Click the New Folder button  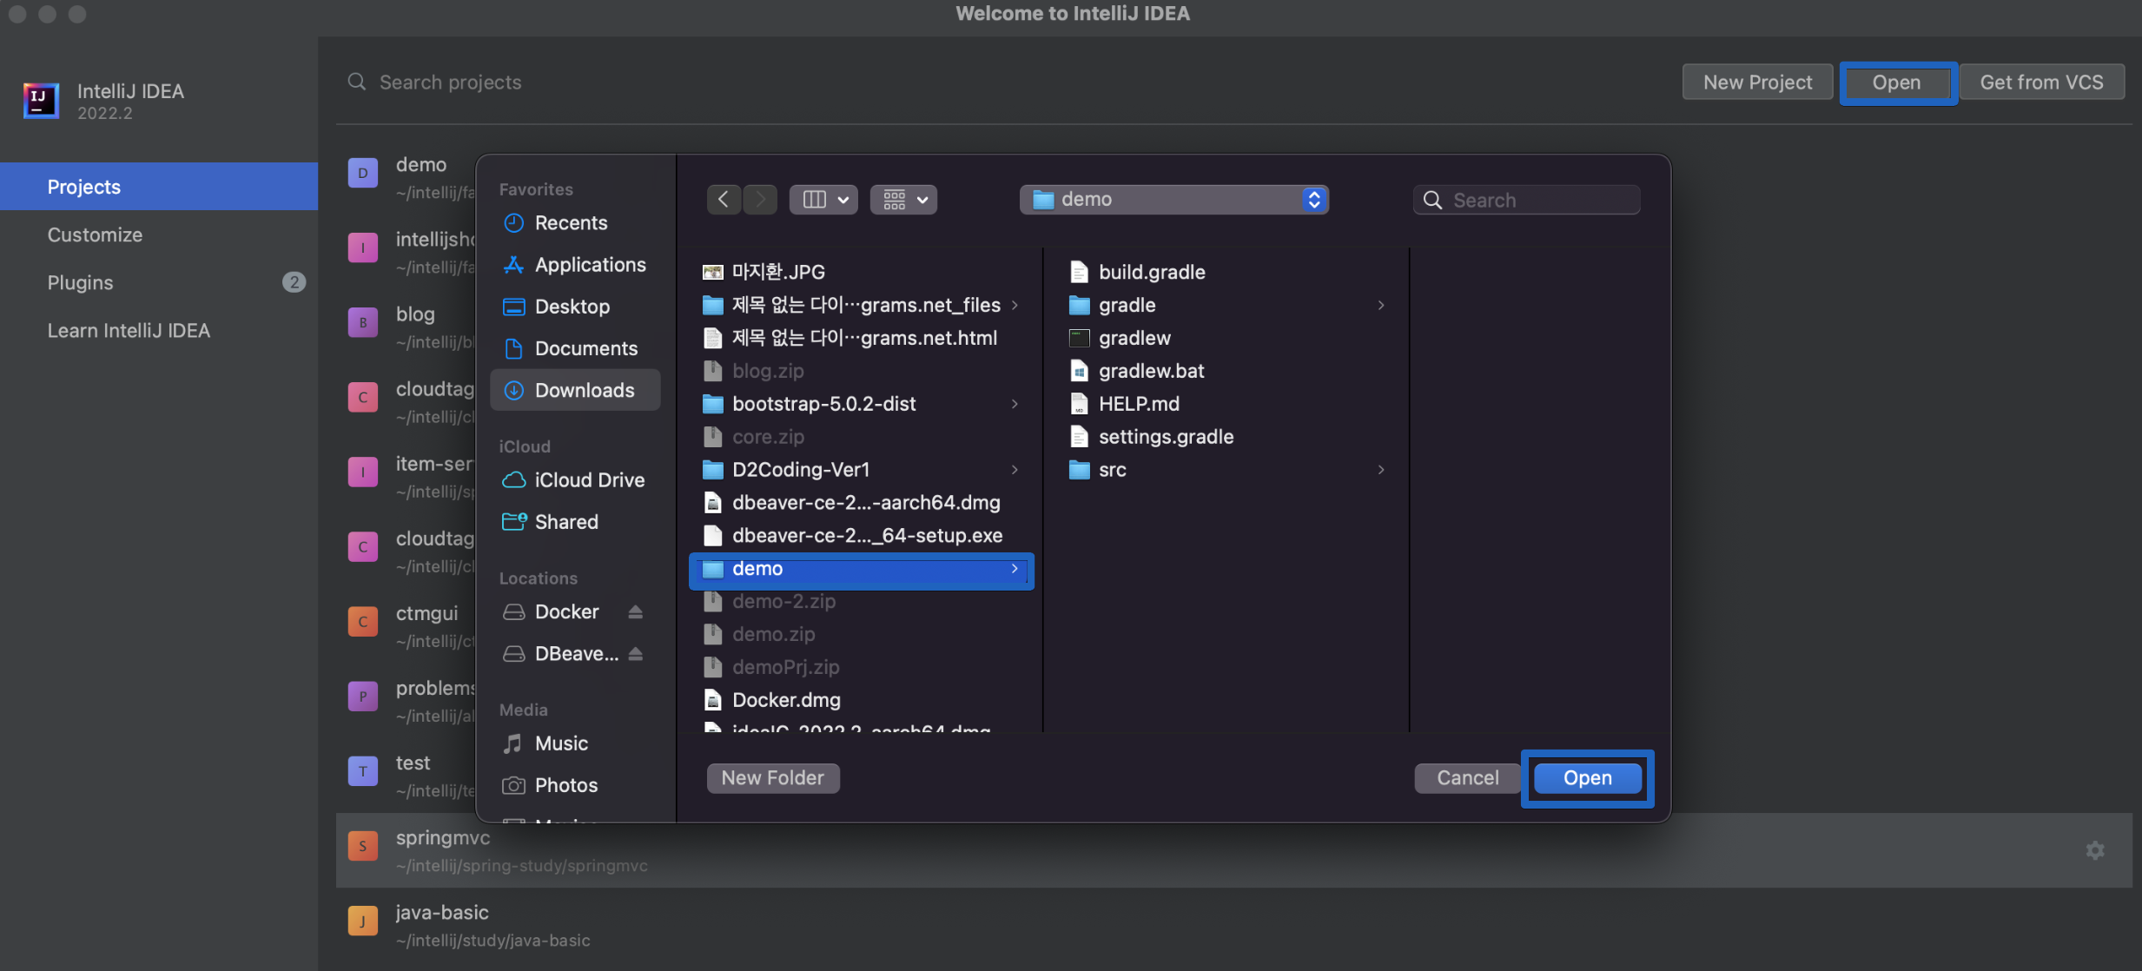[772, 778]
